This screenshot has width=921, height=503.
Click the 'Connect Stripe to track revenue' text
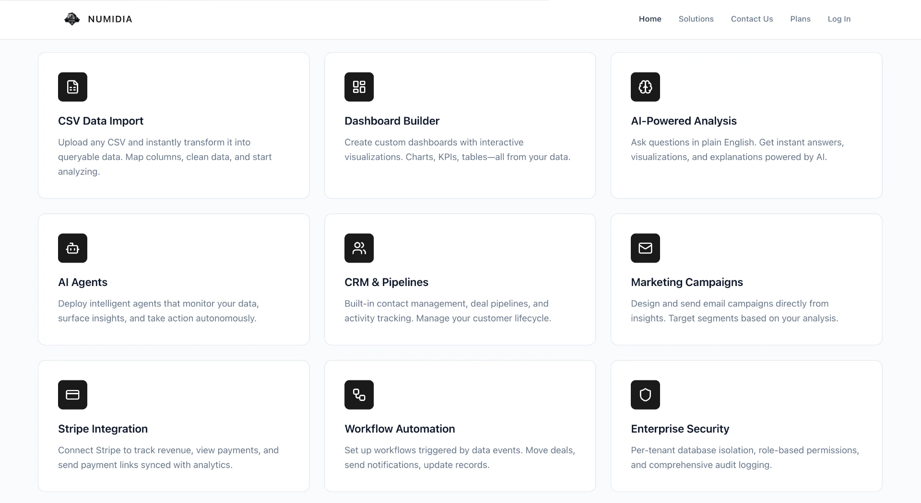[168, 457]
